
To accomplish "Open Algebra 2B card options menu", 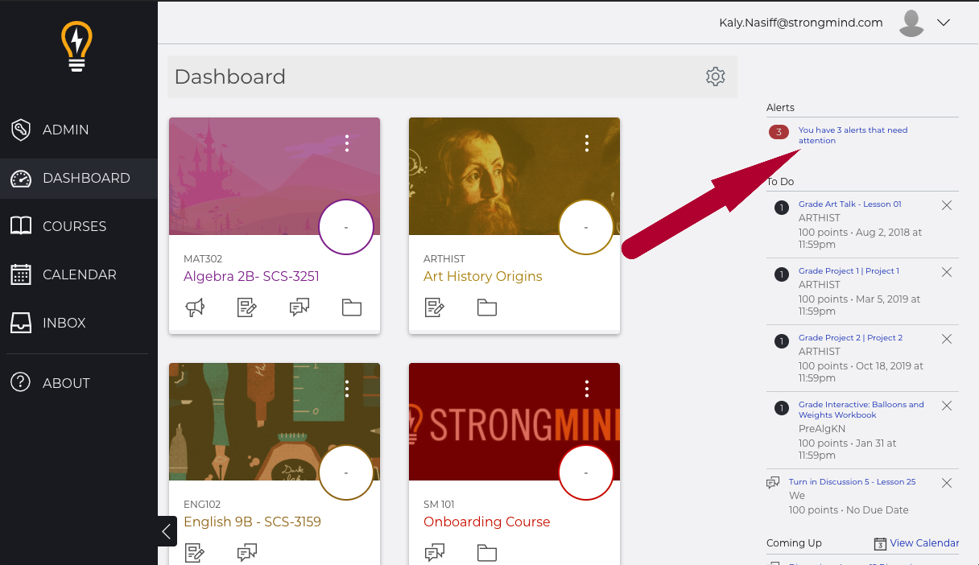I will tap(347, 143).
